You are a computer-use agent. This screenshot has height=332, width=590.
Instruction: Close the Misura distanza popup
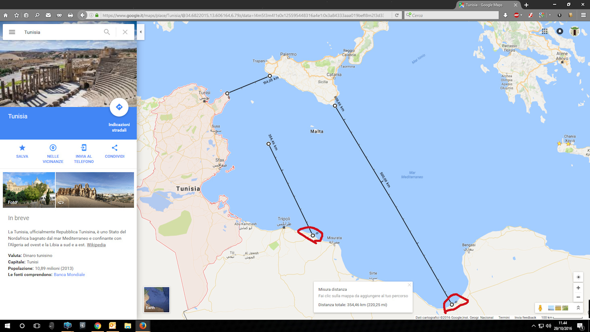[409, 285]
